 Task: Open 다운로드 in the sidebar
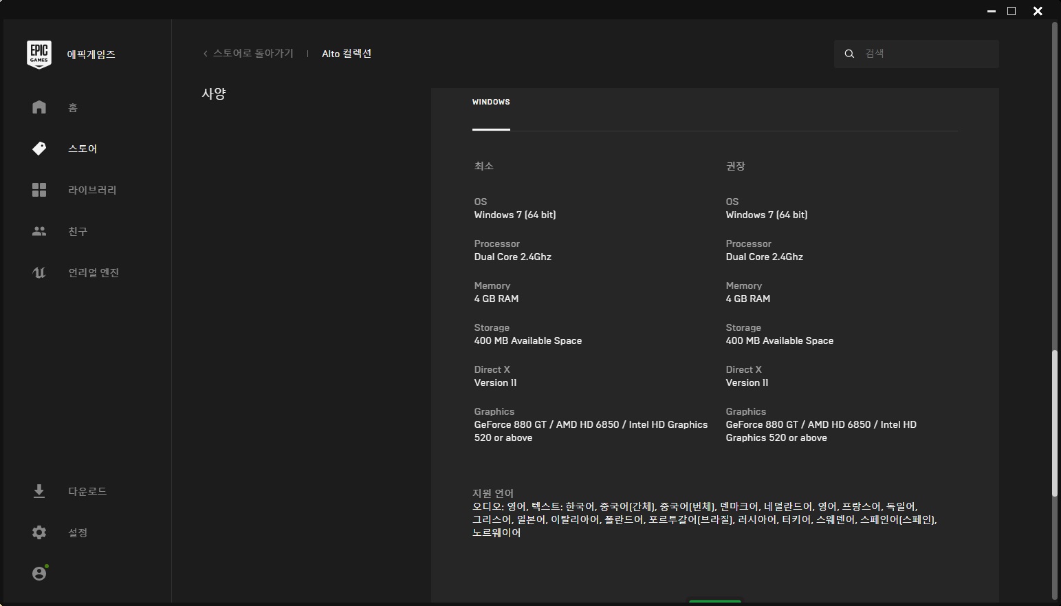87,491
